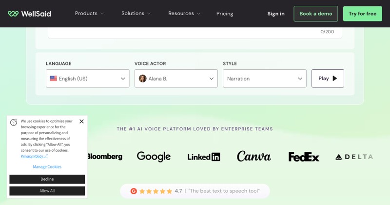Viewport: 390px width, 205px height.
Task: Click the LANGUAGE label
Action: point(58,63)
